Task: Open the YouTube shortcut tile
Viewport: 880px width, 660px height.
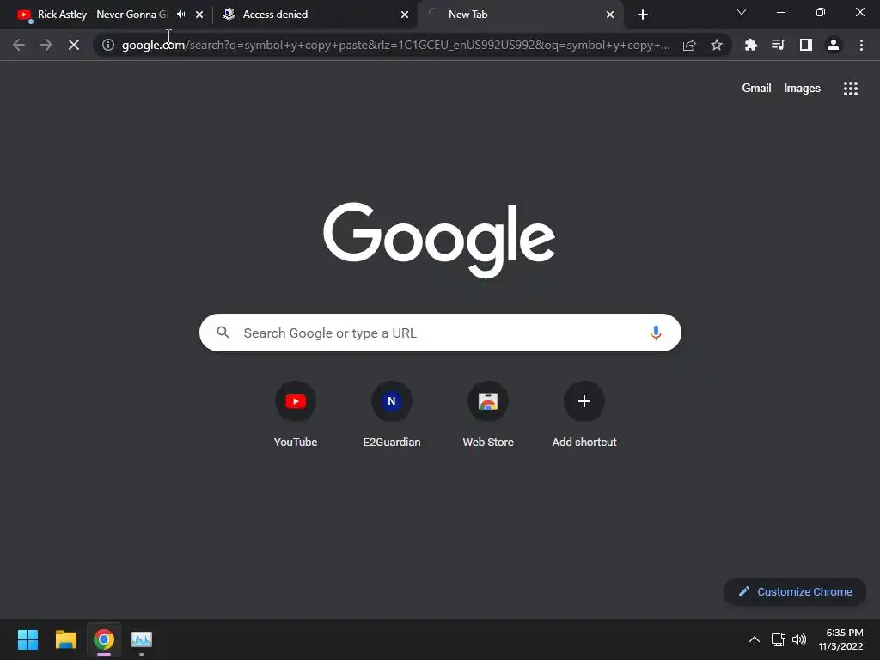Action: [296, 414]
